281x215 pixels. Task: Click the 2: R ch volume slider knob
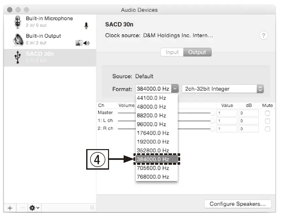[212, 129]
